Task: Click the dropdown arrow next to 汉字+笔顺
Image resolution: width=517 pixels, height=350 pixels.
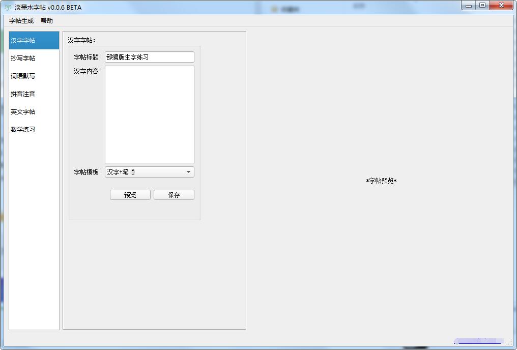Action: pyautogui.click(x=188, y=172)
